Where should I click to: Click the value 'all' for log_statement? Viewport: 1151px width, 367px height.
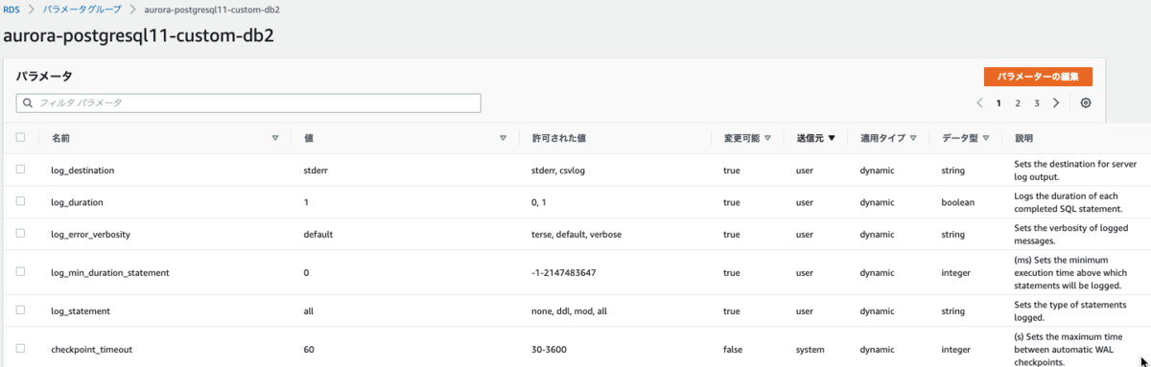point(309,311)
